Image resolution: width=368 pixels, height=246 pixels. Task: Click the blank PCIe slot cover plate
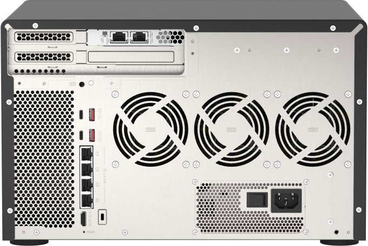pos(131,57)
